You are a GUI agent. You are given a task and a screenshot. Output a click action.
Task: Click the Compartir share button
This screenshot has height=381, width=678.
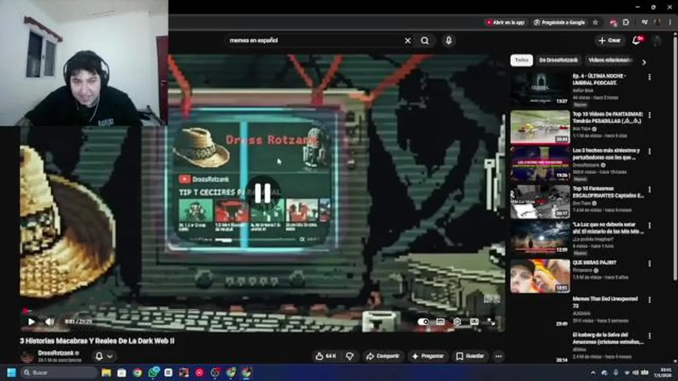(382, 356)
